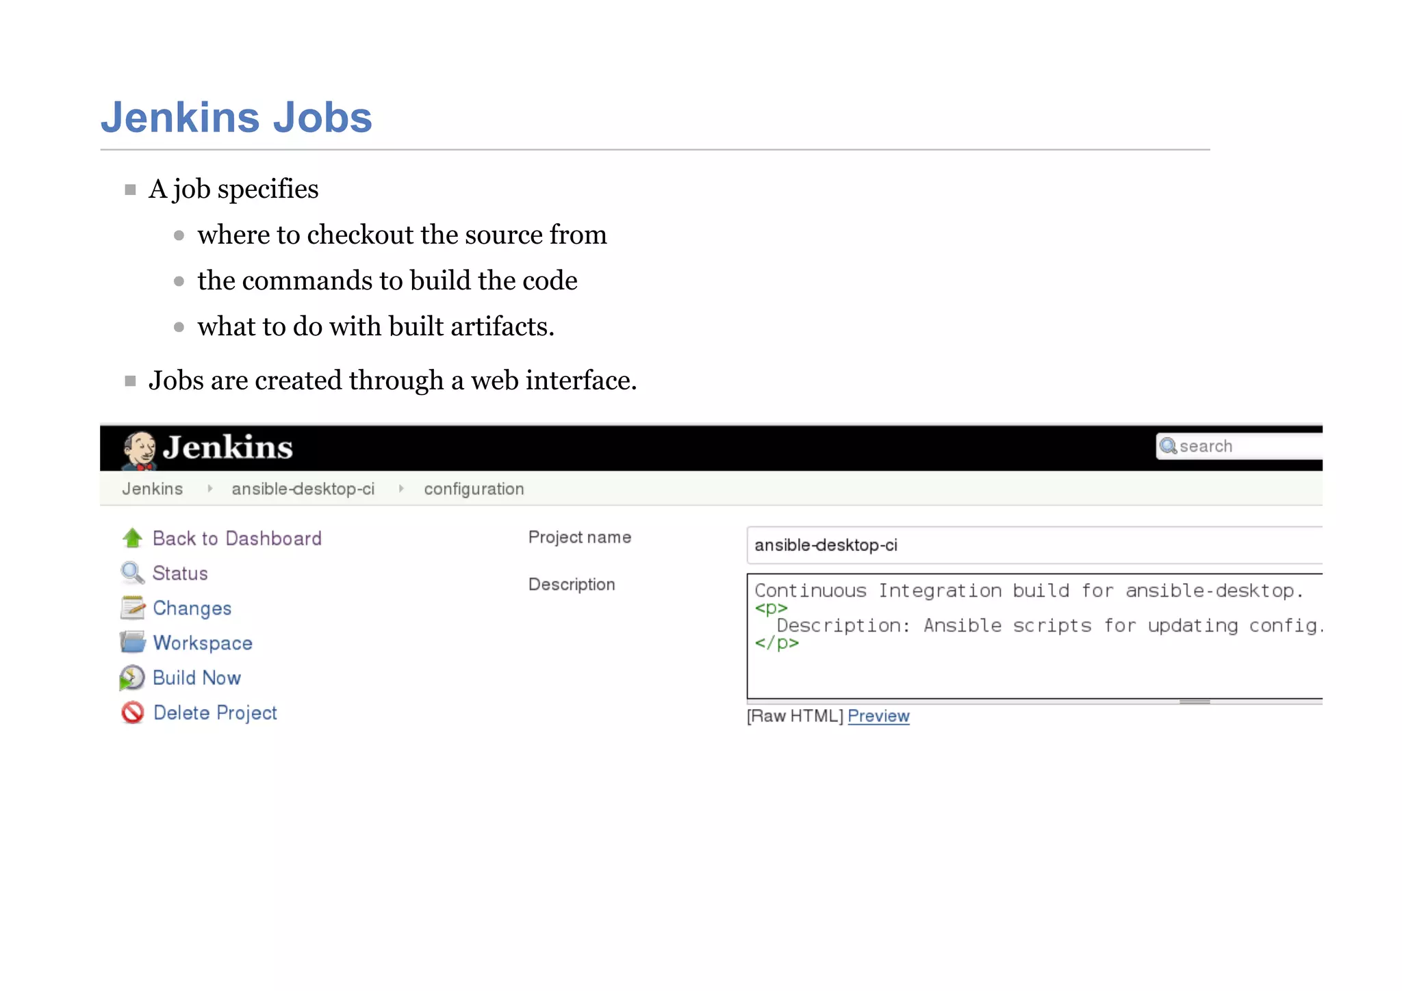This screenshot has width=1402, height=991.
Task: Click inside the Description text area
Action: (1034, 636)
